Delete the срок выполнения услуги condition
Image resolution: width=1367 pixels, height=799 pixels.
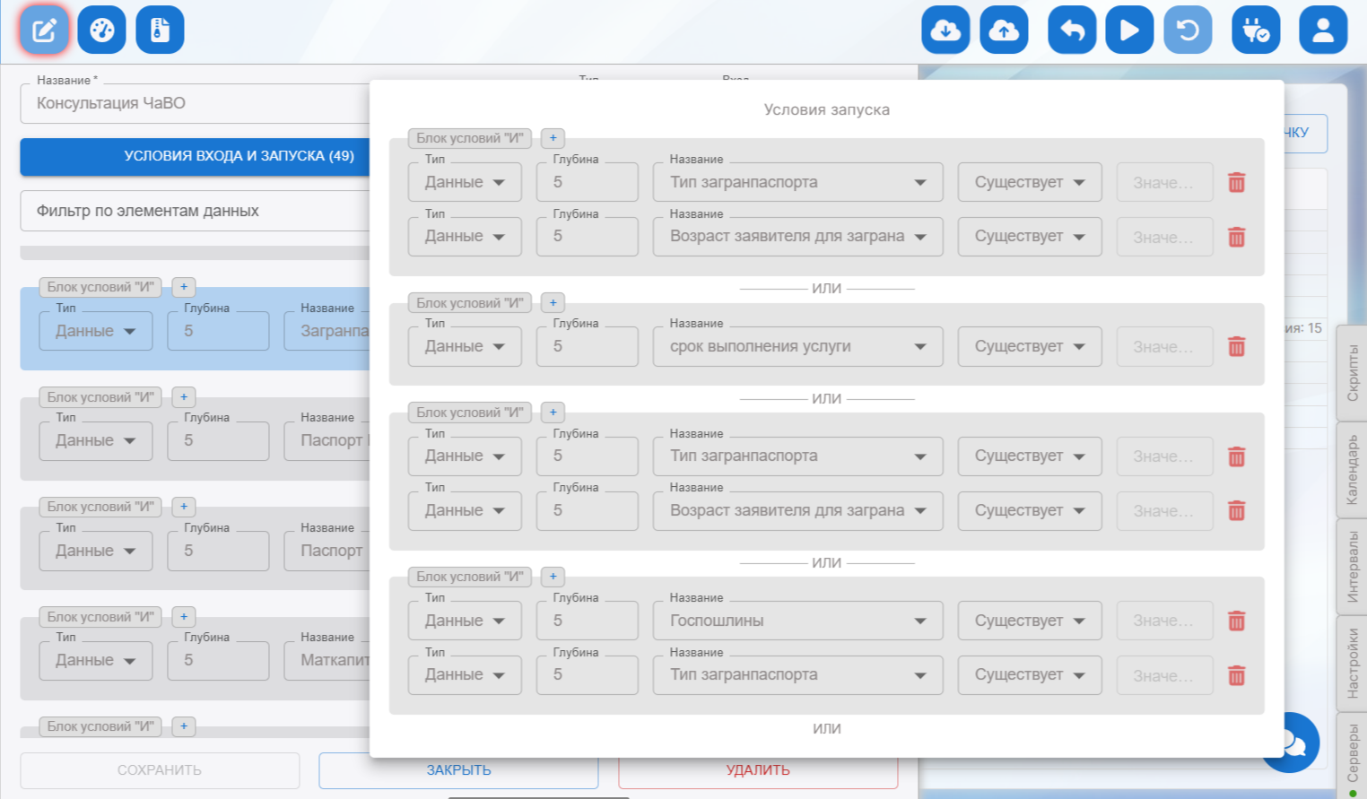tap(1236, 347)
